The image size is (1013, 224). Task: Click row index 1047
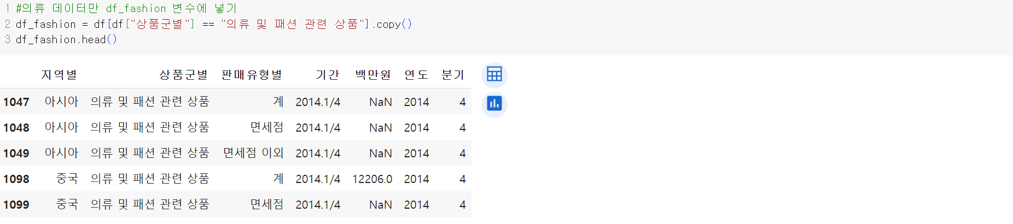16,102
